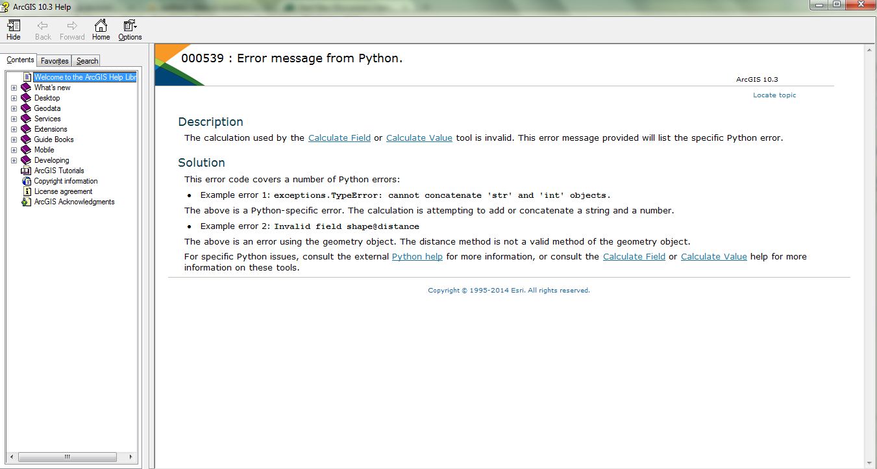
Task: Select the Extensions tree item
Action: pyautogui.click(x=51, y=129)
